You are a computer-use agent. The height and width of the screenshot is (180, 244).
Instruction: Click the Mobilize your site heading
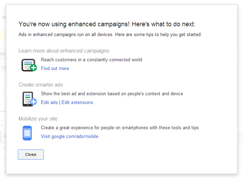point(38,119)
